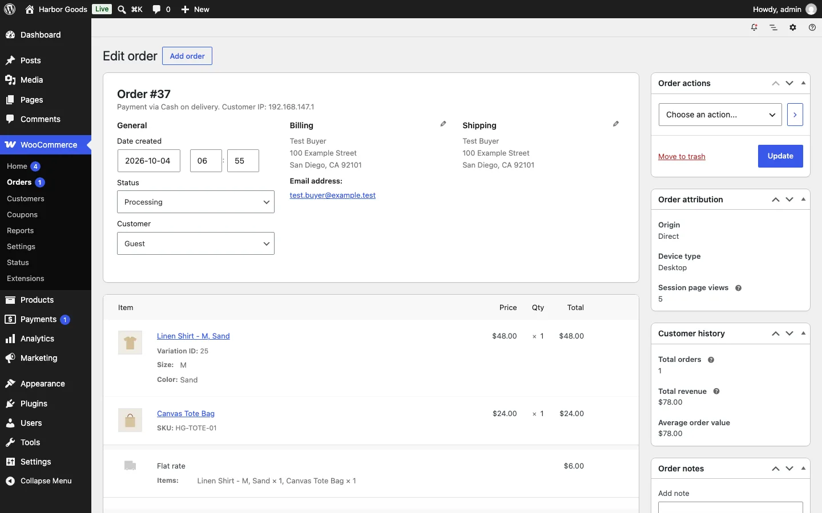Edit shipping address with pencil icon
The height and width of the screenshot is (513, 822).
coord(616,124)
